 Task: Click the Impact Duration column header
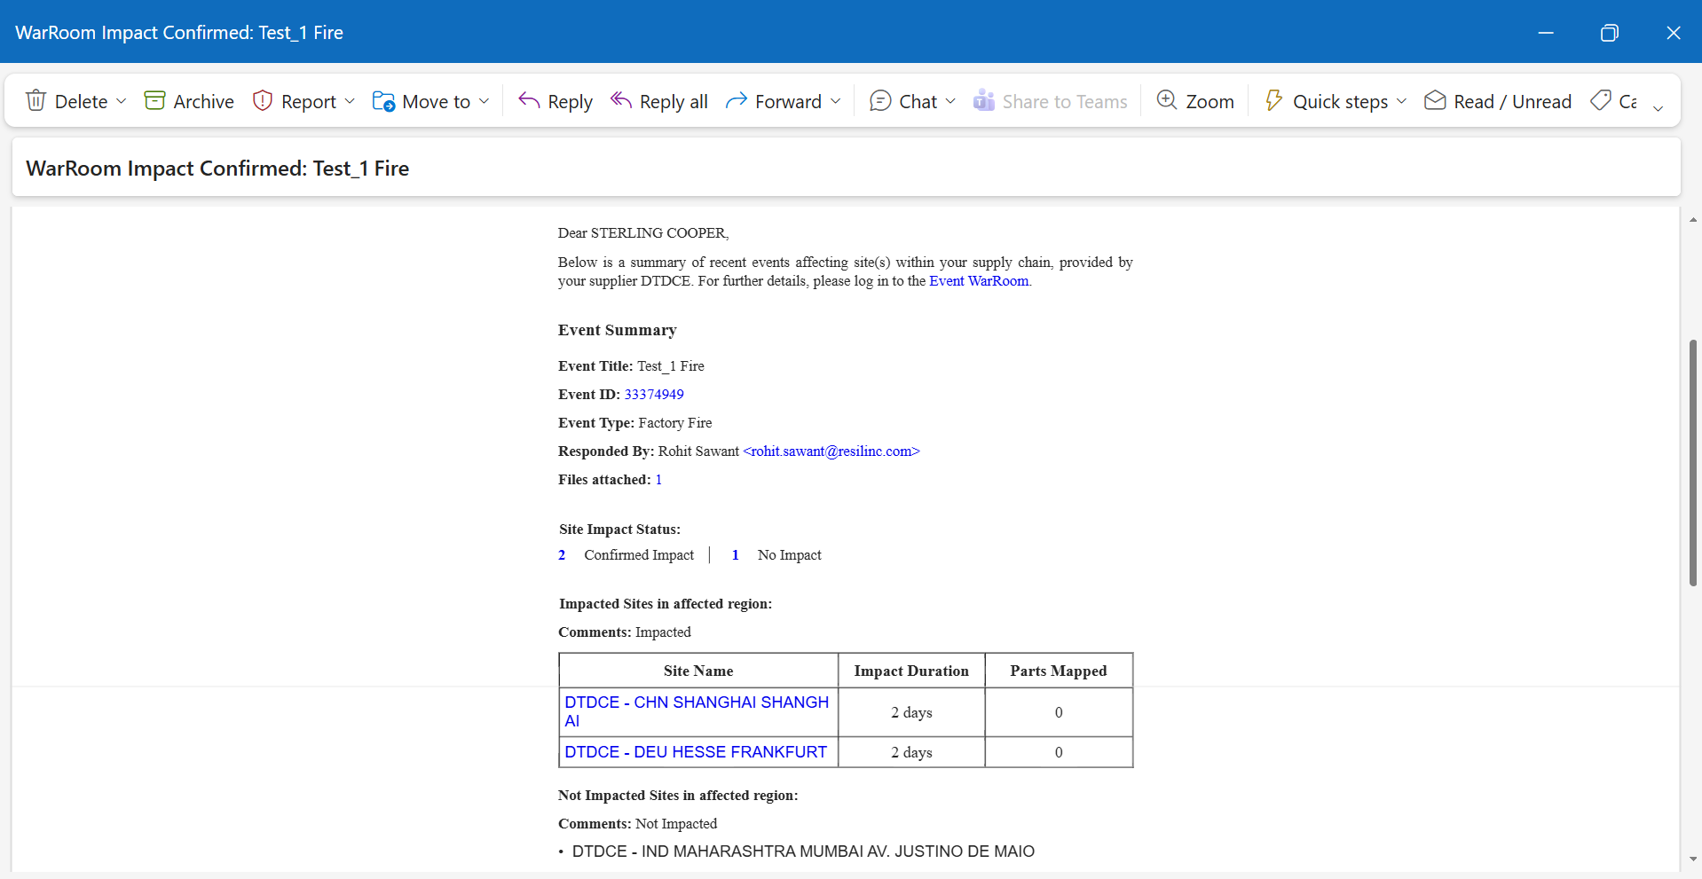(911, 671)
